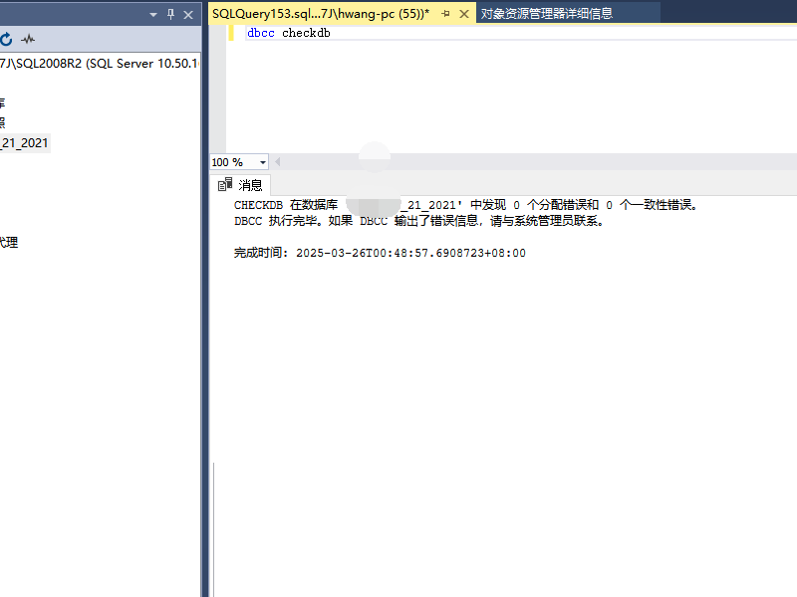Open the 100 % zoom dropdown
797x597 pixels.
click(x=263, y=162)
